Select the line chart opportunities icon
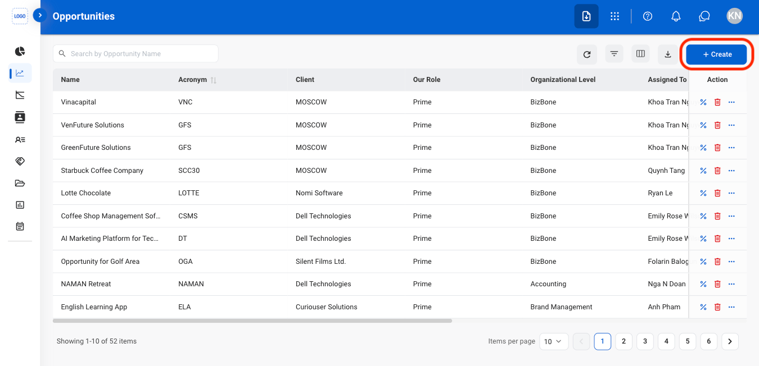 pos(20,73)
